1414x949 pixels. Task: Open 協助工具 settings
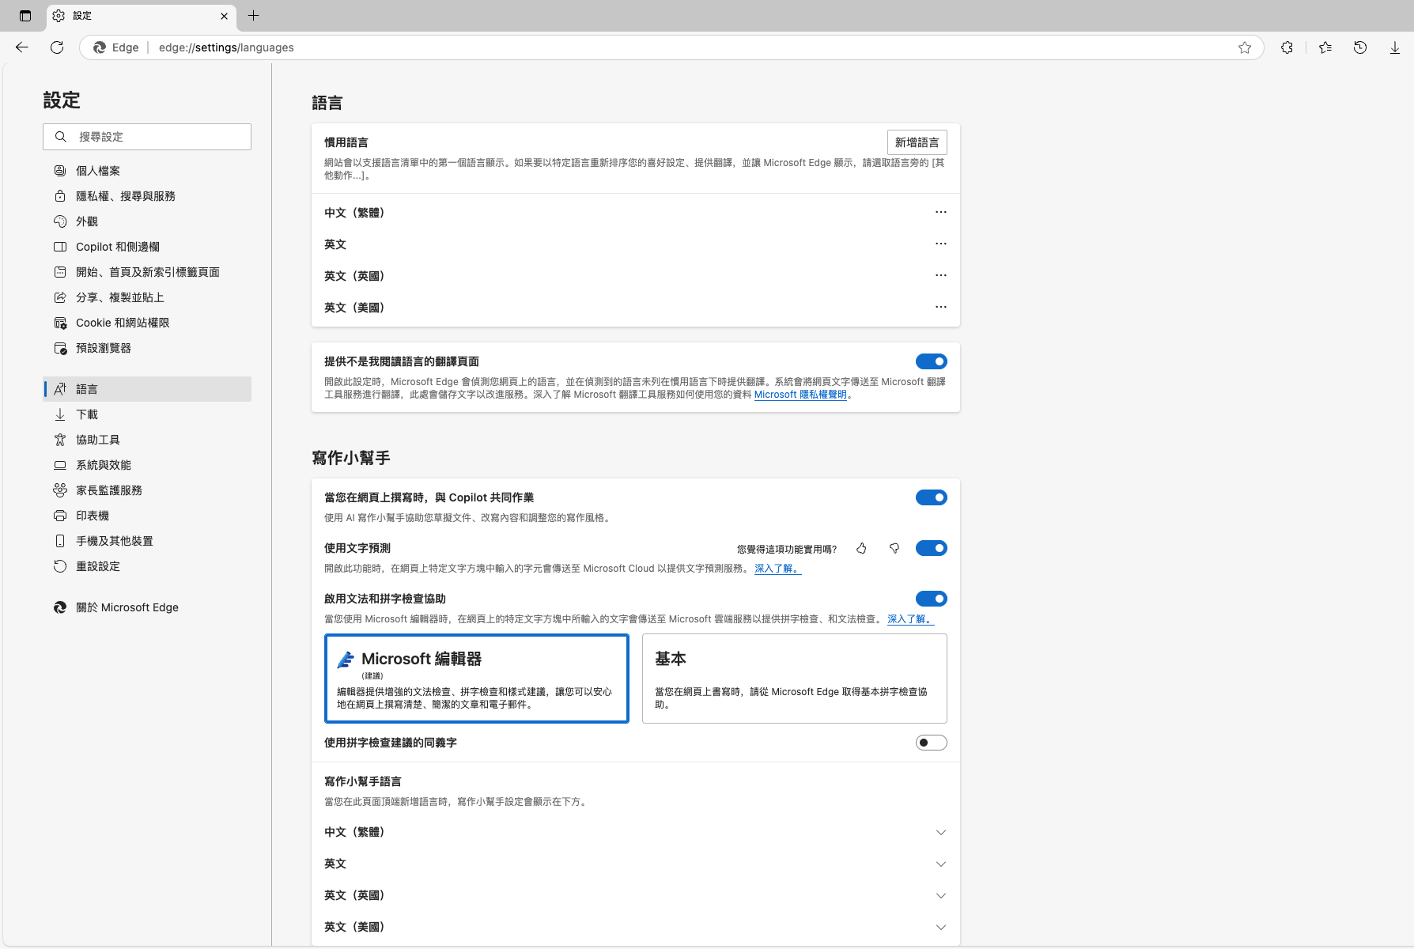tap(147, 440)
